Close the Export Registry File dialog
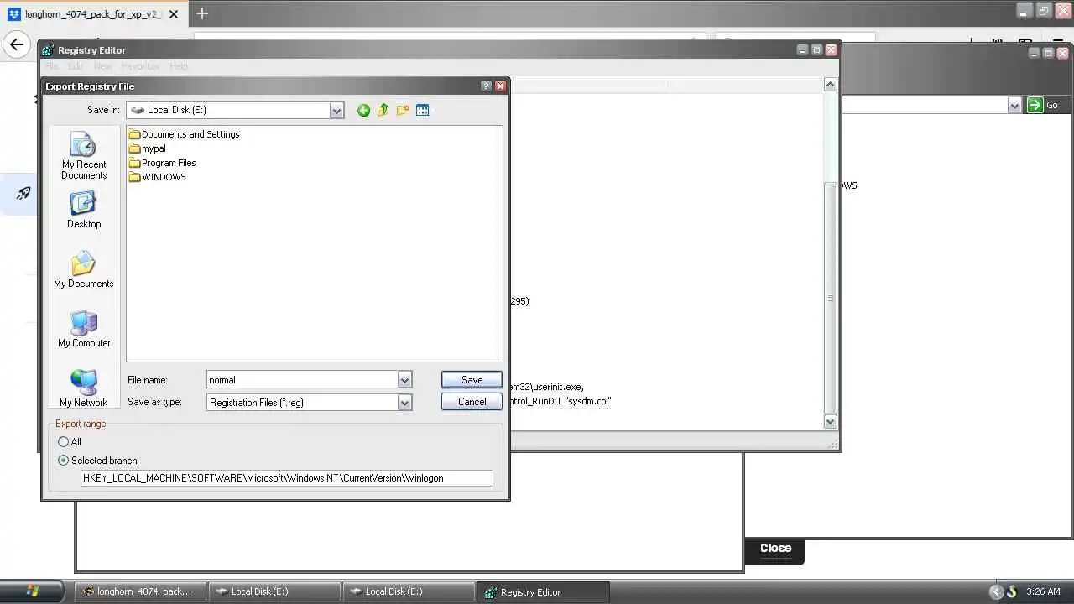The width and height of the screenshot is (1074, 604). [500, 86]
